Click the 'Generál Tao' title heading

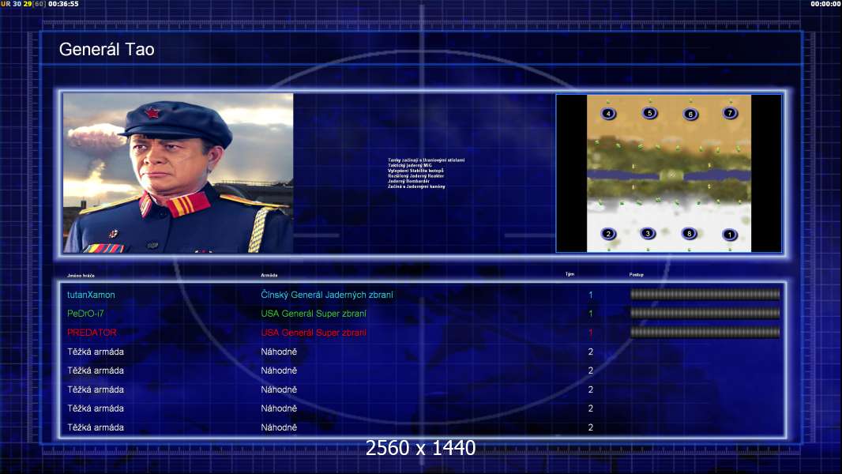click(x=107, y=50)
